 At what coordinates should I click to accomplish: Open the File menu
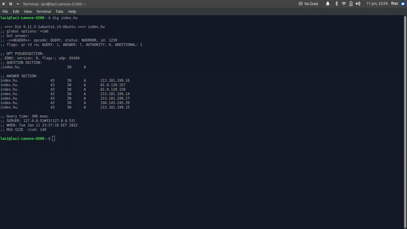tap(5, 11)
